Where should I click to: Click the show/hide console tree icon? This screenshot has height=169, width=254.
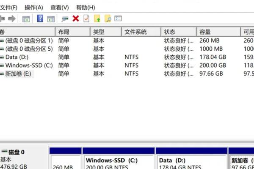26,19
